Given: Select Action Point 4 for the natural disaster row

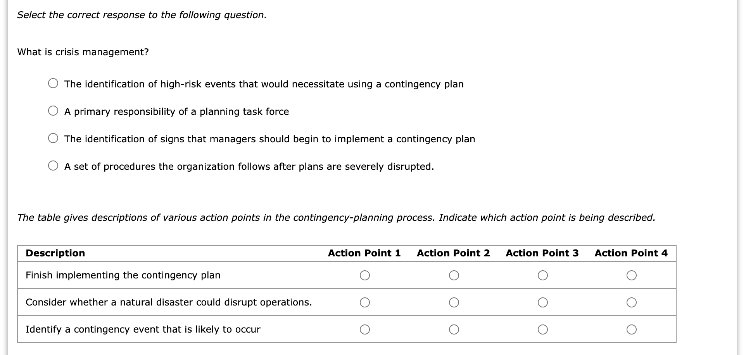Looking at the screenshot, I should (632, 302).
